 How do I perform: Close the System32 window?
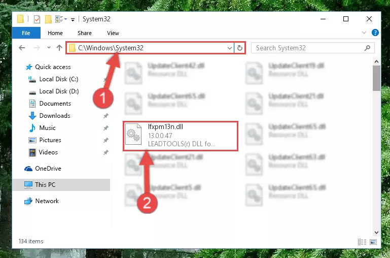click(369, 19)
